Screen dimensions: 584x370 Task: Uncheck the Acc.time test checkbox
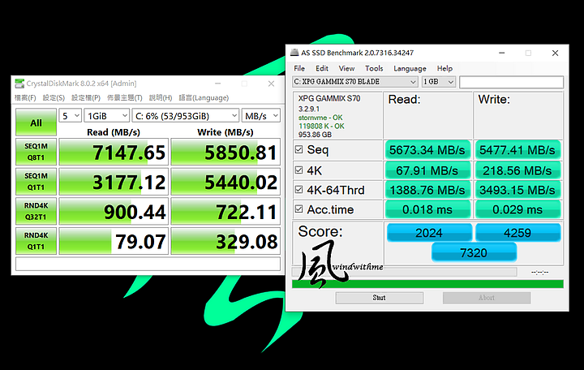[x=298, y=209]
